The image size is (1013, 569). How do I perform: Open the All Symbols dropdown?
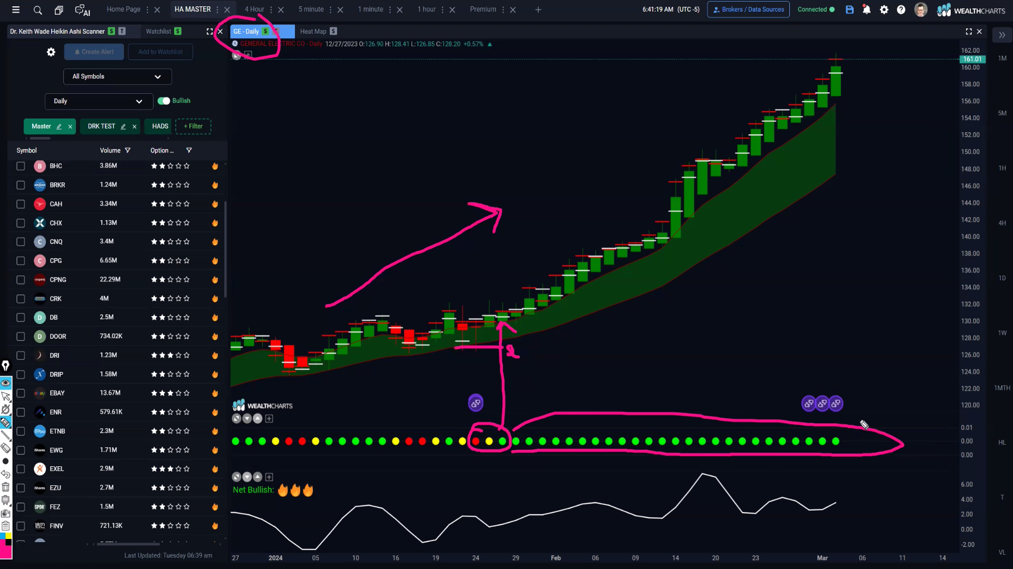point(117,76)
